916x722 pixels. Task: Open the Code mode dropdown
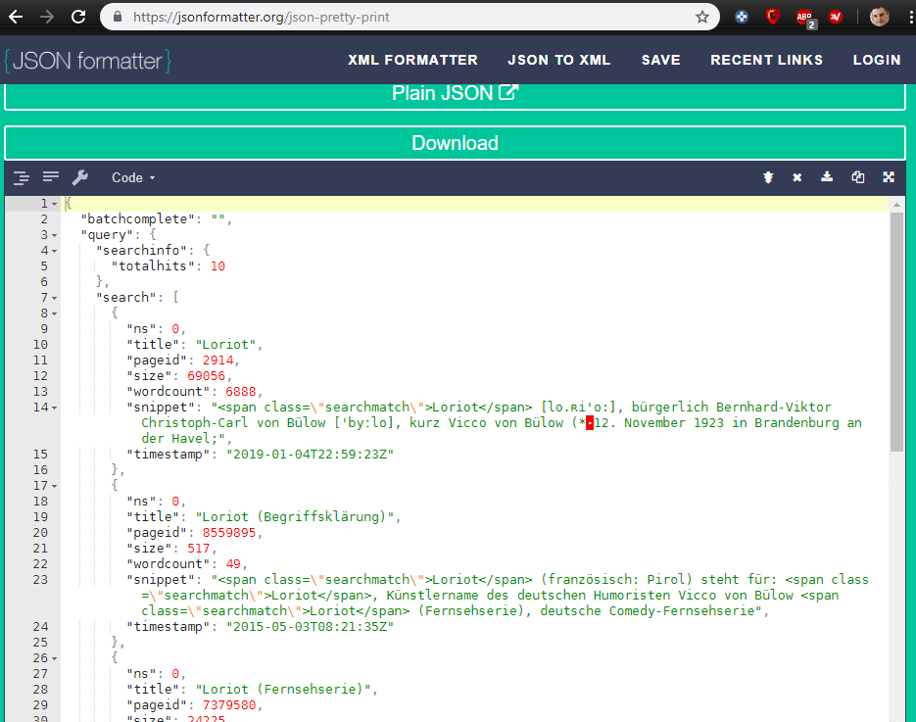coord(133,177)
